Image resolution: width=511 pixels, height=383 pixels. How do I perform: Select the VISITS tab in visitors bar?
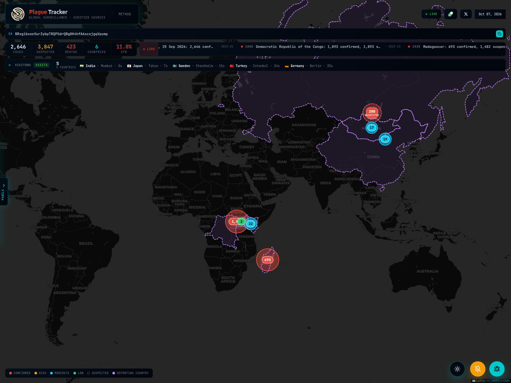(42, 65)
